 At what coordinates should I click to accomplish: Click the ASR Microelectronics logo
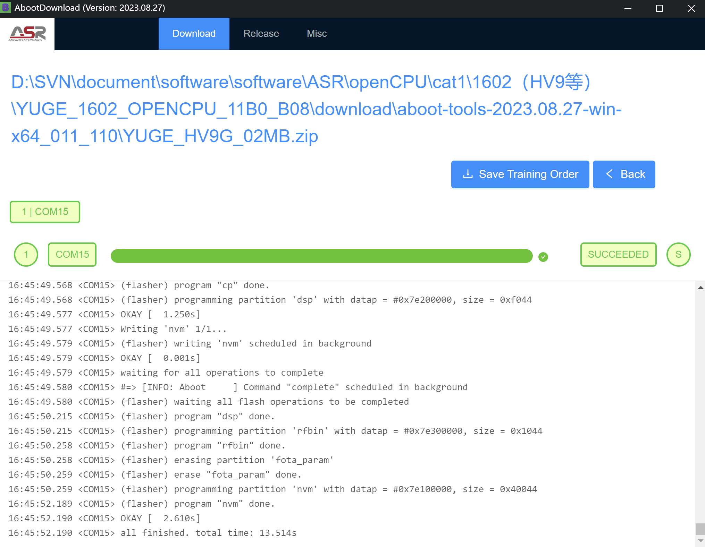(x=27, y=34)
